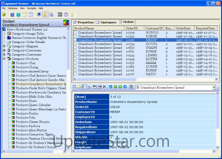Check the box for order 10871 row
This screenshot has height=159, width=222.
pyautogui.click(x=75, y=51)
